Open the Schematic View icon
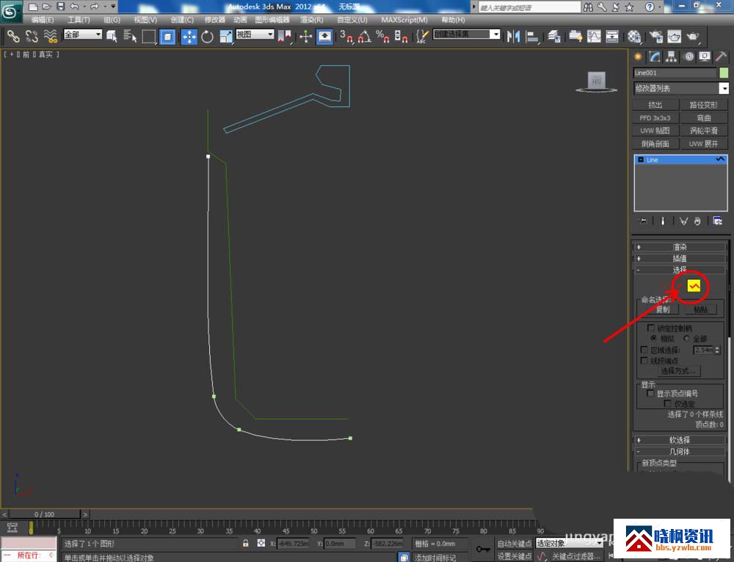This screenshot has width=734, height=562. coord(612,36)
